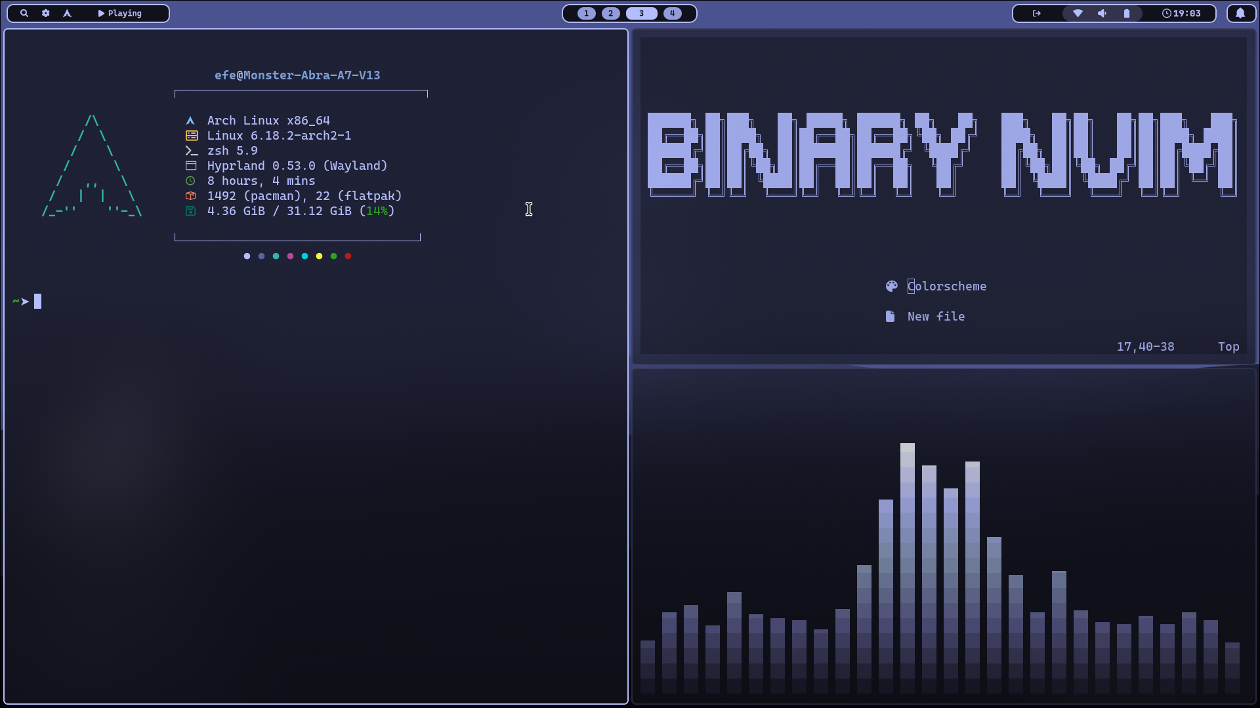
Task: Open the search launcher icon
Action: (24, 13)
